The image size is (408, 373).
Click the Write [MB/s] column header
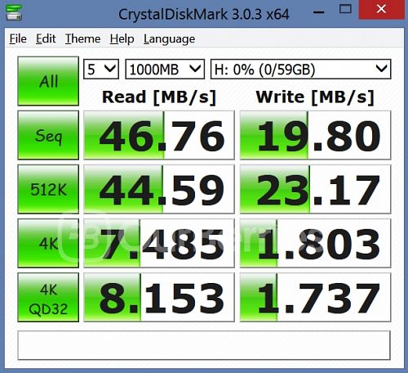[315, 97]
